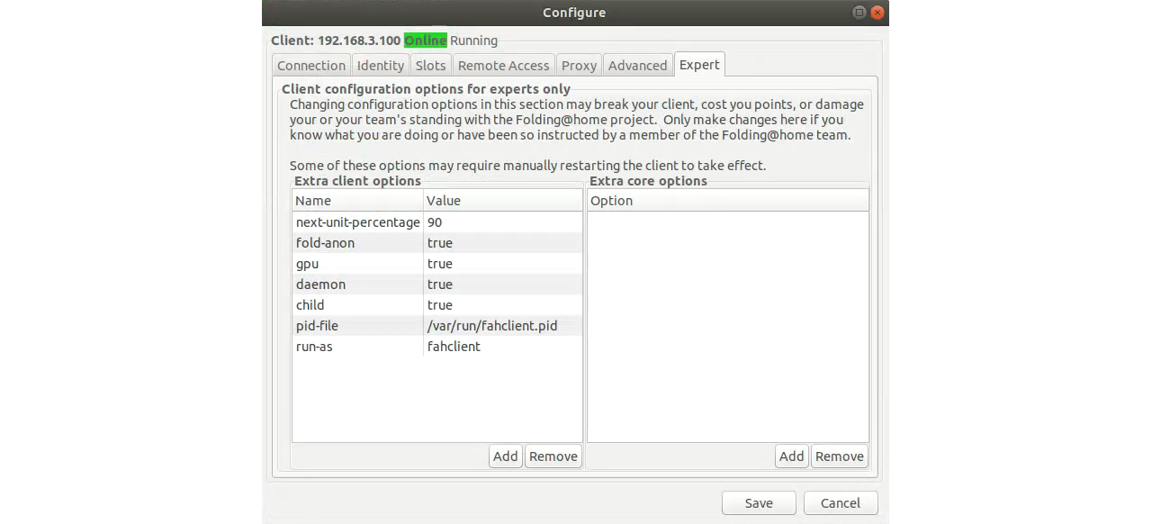Image resolution: width=1152 pixels, height=524 pixels.
Task: Select the daemon option name
Action: tap(320, 285)
